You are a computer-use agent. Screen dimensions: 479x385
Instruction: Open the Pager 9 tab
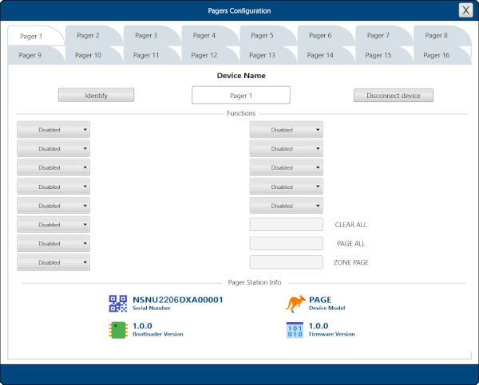(30, 56)
